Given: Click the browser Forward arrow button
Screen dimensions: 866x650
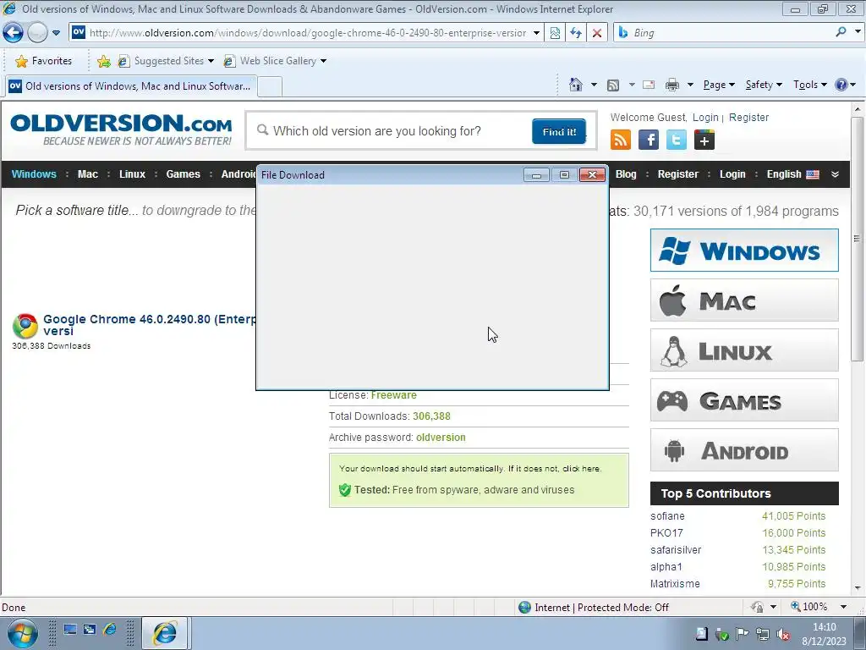Looking at the screenshot, I should 37,33.
